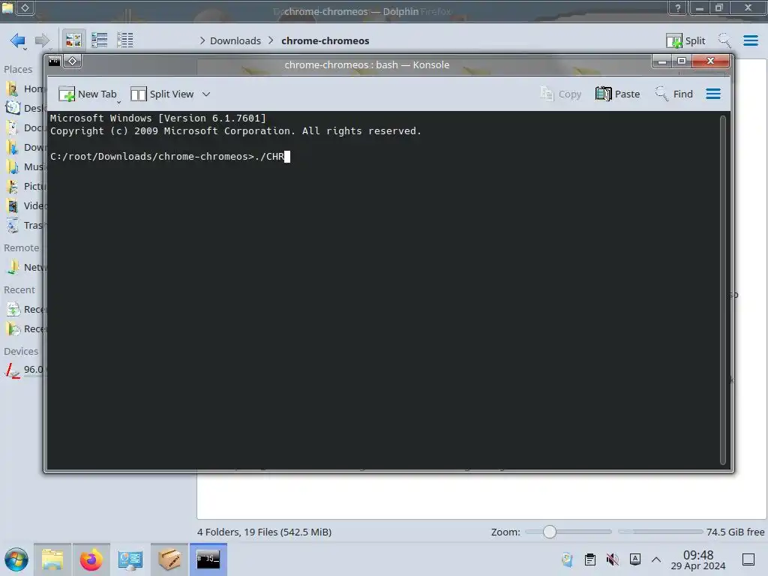Click the show desktop button in the tray
Screen dimensions: 768x576
[748, 559]
